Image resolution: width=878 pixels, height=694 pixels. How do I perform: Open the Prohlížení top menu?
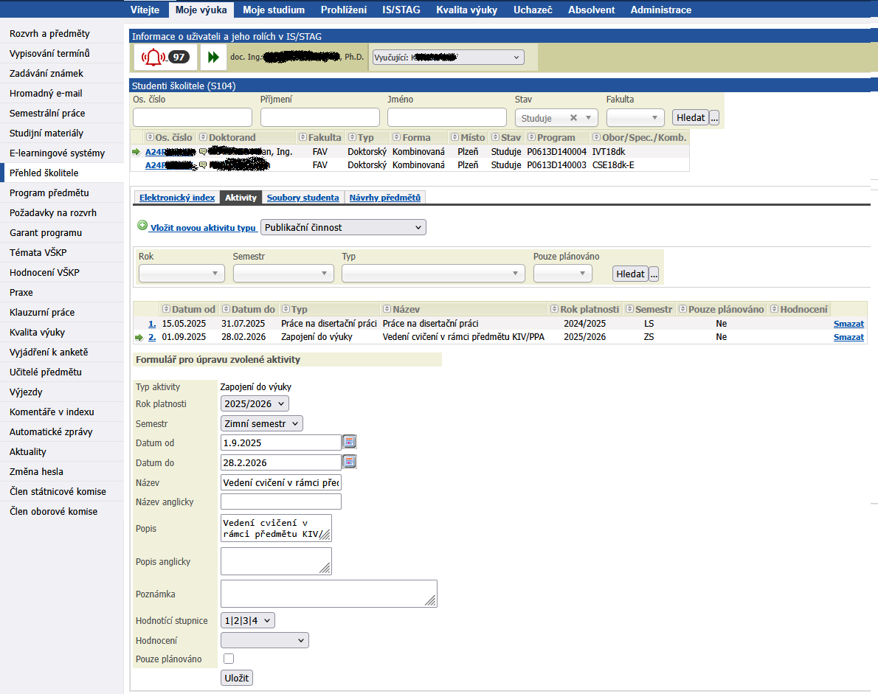coord(344,10)
